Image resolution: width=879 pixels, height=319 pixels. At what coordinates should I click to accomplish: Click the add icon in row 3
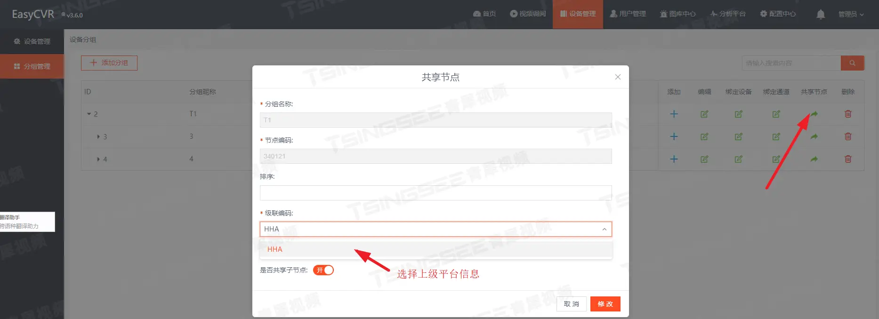(674, 136)
